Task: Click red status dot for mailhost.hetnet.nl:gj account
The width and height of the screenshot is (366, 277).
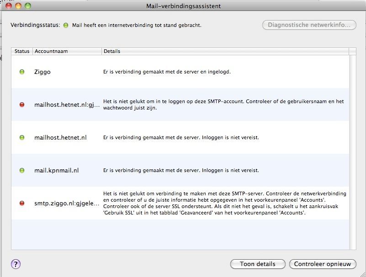Action: click(x=22, y=105)
